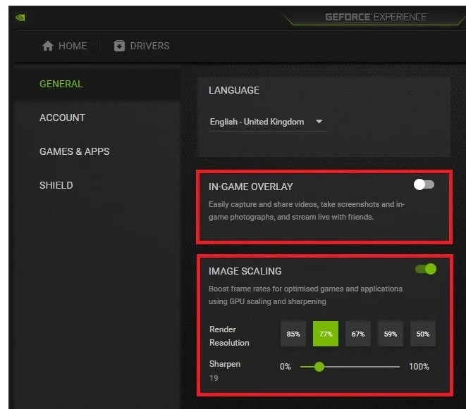Select SHIELD in the sidebar

[56, 186]
